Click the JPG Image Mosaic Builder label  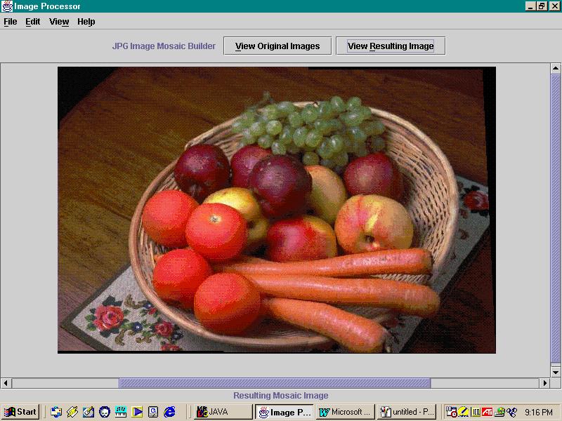point(164,46)
